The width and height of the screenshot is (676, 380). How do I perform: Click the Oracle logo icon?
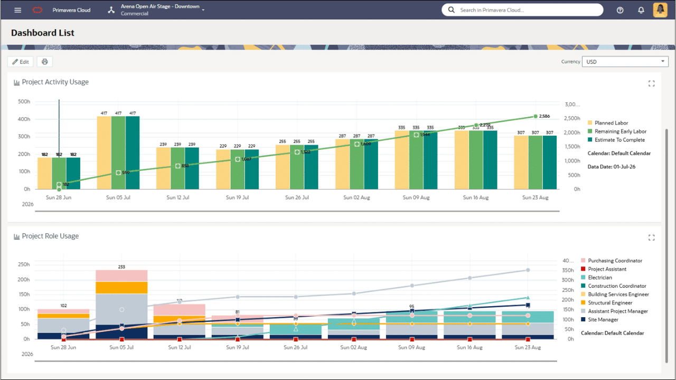[x=37, y=10]
